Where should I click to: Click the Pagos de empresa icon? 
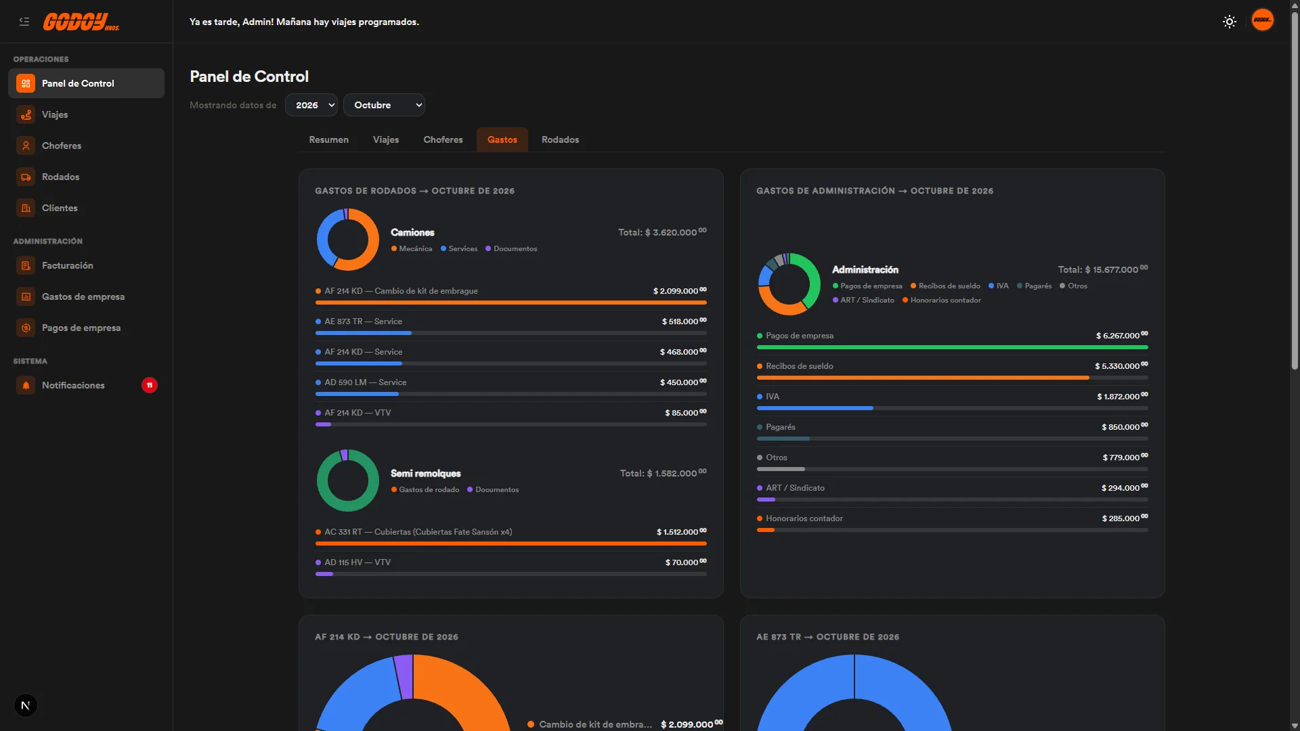tap(26, 328)
